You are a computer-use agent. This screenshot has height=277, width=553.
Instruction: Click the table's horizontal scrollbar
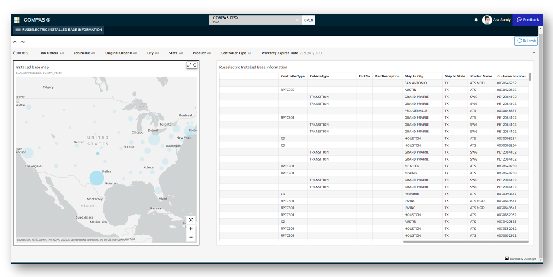click(x=465, y=242)
